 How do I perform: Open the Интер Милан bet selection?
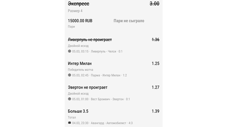point(80,63)
